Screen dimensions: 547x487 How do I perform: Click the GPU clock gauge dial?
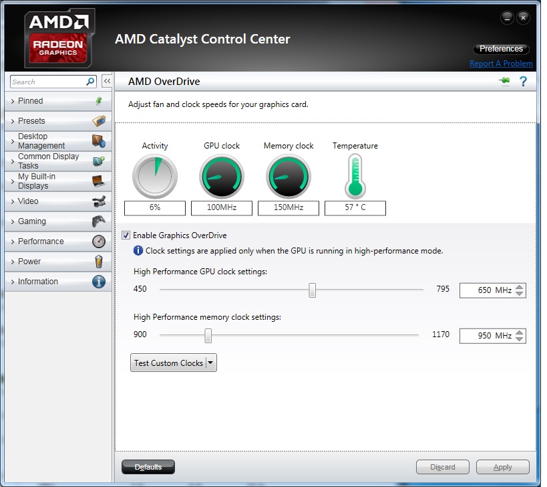coord(222,176)
